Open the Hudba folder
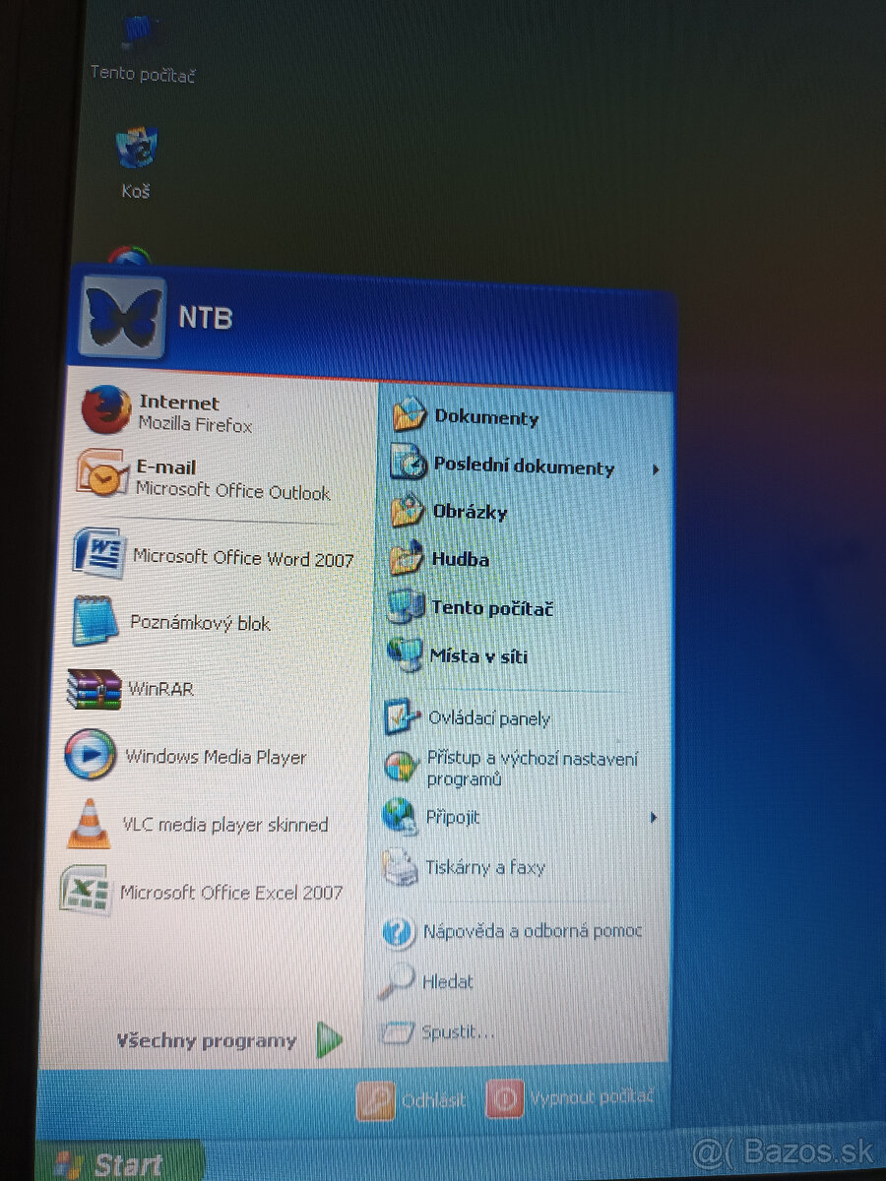Screen dimensions: 886x1181 458,559
